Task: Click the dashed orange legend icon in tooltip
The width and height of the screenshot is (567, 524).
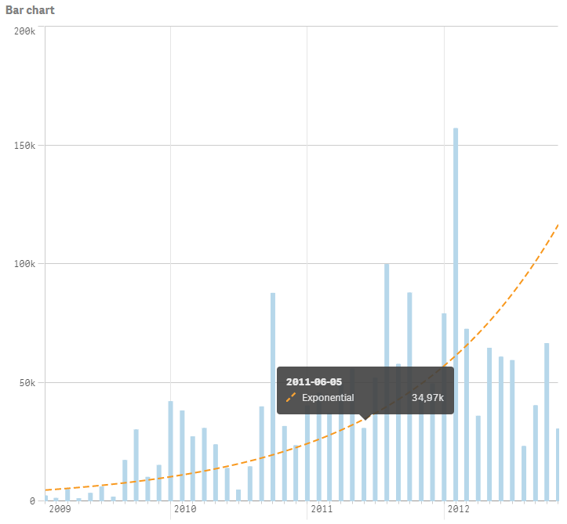Action: coord(291,397)
